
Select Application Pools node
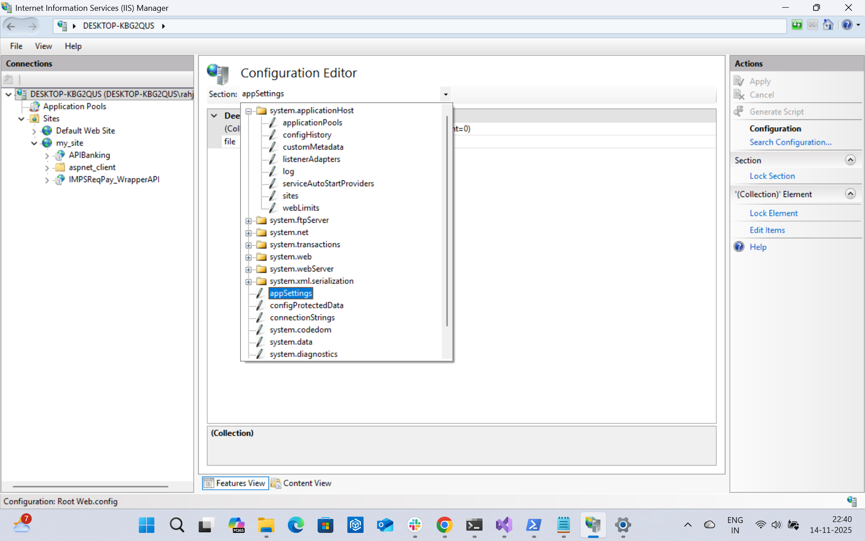[74, 106]
